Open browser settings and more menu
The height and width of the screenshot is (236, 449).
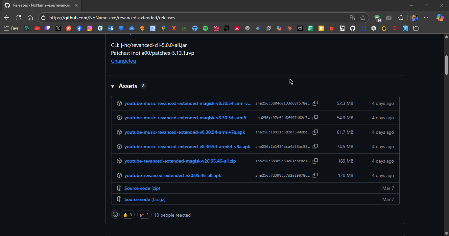[x=426, y=18]
